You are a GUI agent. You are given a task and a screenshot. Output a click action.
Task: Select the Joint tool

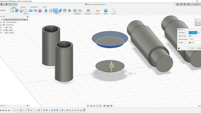80,11
